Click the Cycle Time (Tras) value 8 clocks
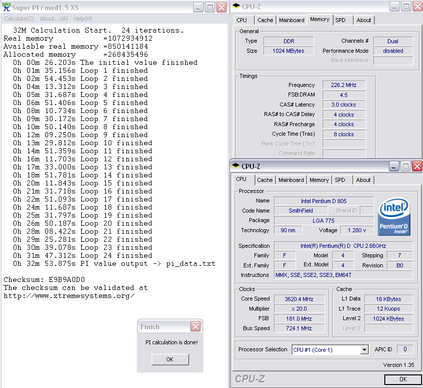Image resolution: width=423 pixels, height=388 pixels. point(344,134)
